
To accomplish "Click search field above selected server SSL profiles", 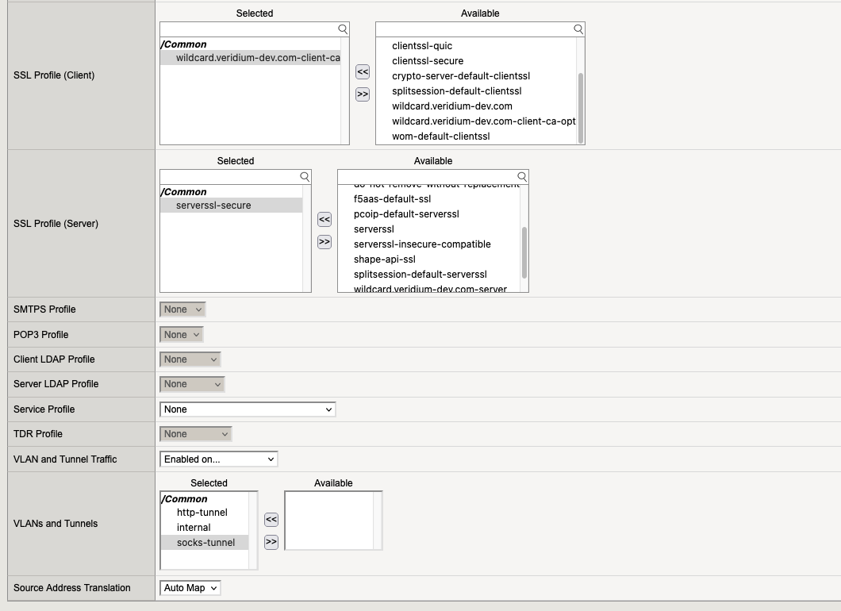I will tap(228, 176).
